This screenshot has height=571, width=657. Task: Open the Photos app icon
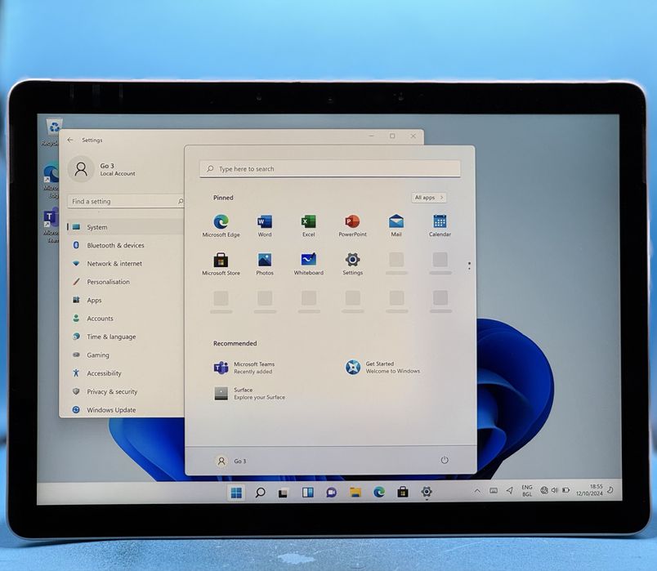click(265, 264)
